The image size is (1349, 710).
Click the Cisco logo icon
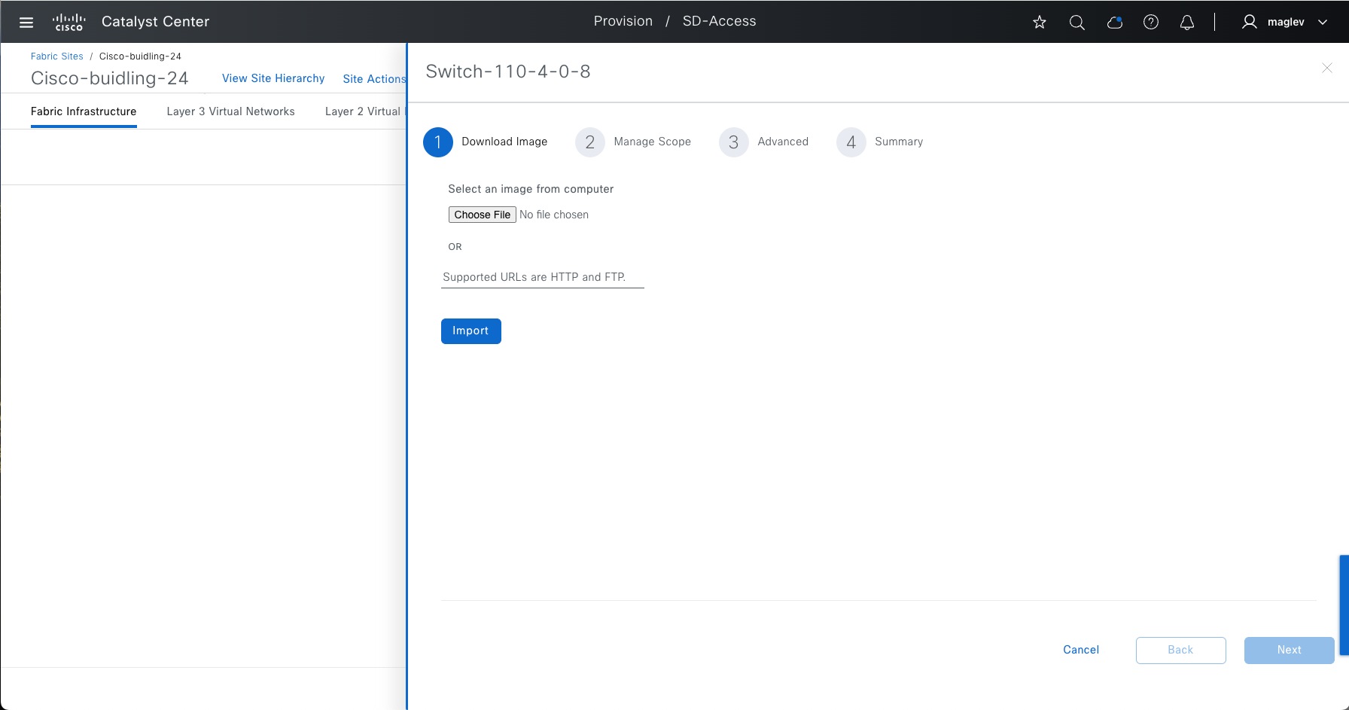(69, 22)
